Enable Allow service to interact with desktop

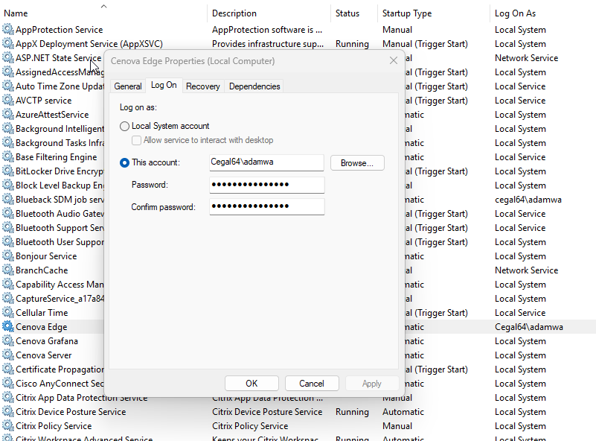(135, 139)
